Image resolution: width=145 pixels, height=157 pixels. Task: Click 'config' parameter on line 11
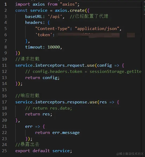tap(105, 65)
